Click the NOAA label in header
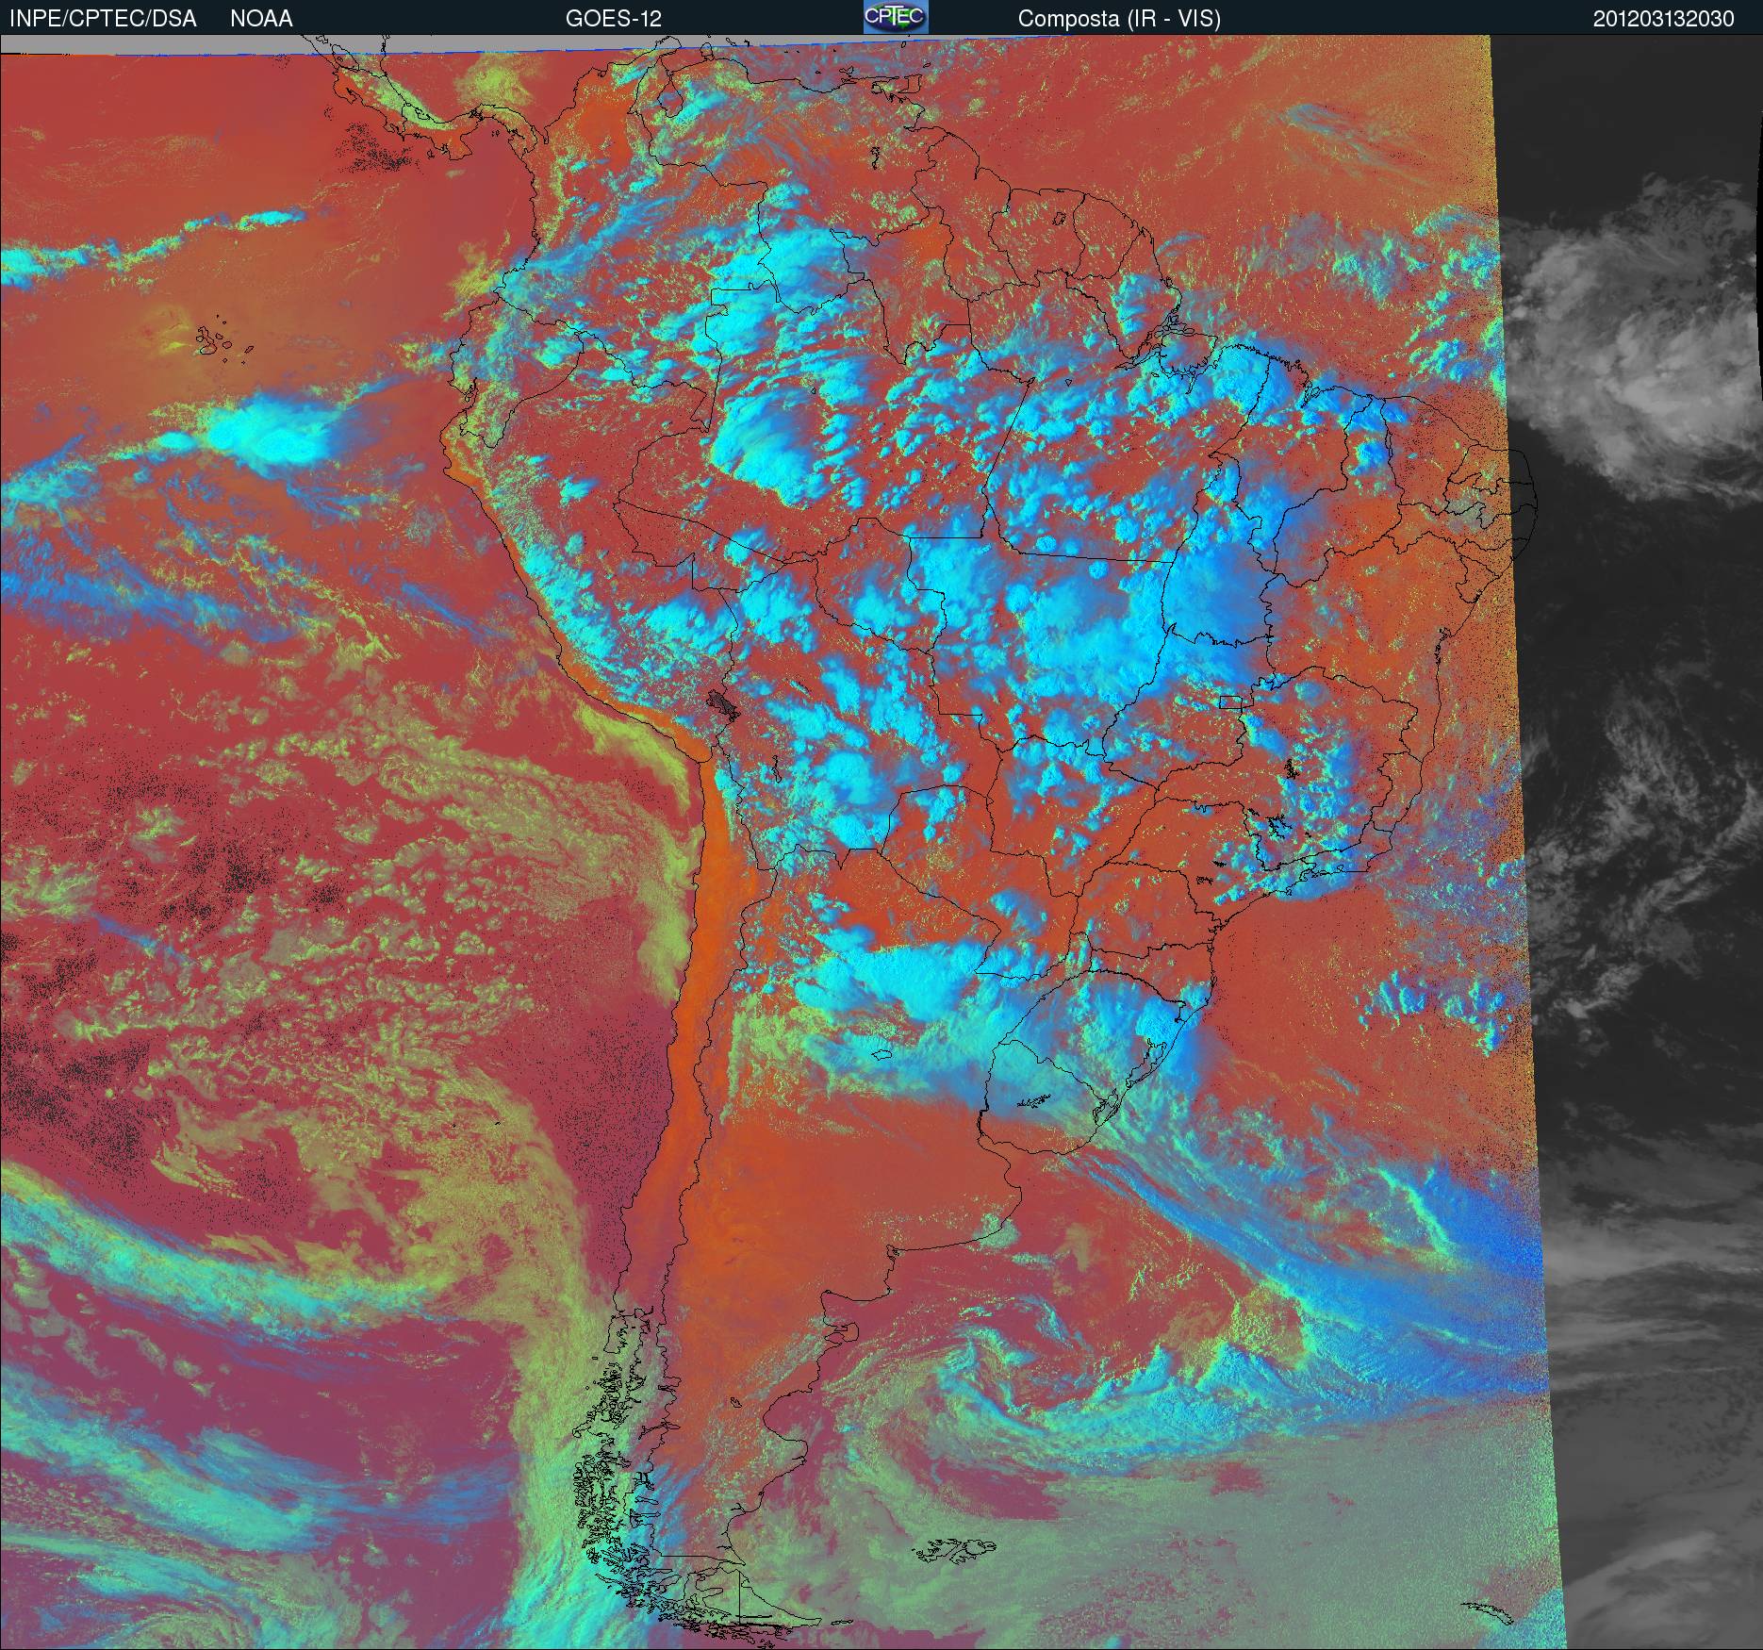The width and height of the screenshot is (1763, 1650). [261, 19]
